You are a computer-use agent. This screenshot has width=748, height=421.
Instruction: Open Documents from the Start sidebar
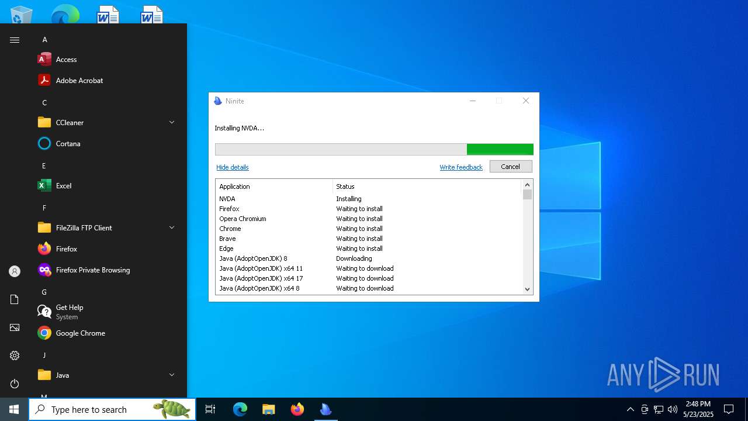15,299
